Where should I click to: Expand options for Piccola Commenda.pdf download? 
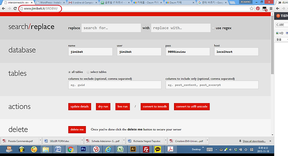tap(40, 141)
